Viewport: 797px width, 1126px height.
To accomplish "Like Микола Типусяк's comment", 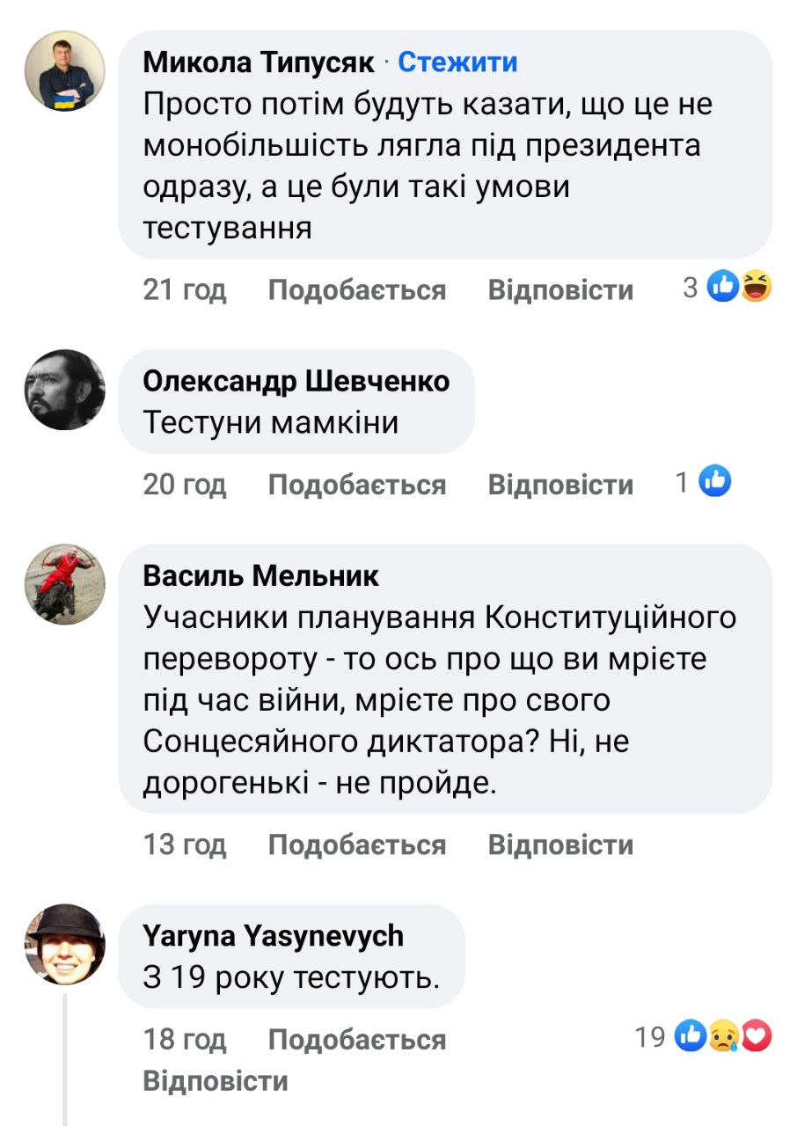I will pyautogui.click(x=356, y=290).
